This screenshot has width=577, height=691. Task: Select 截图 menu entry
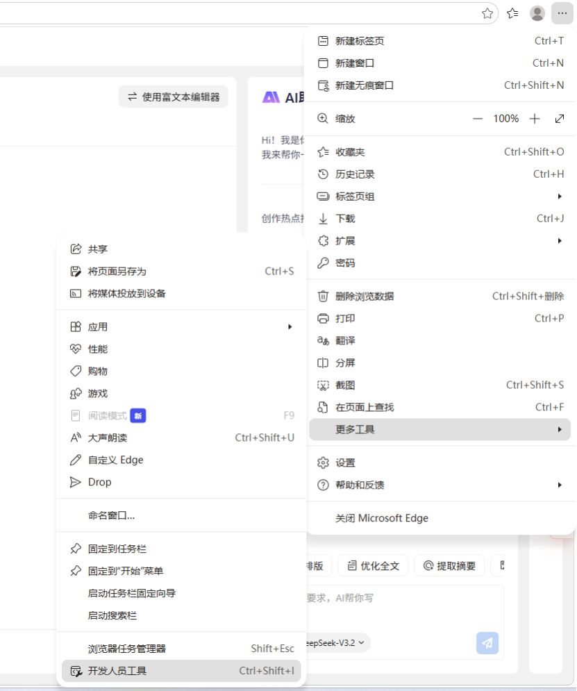pyautogui.click(x=440, y=385)
